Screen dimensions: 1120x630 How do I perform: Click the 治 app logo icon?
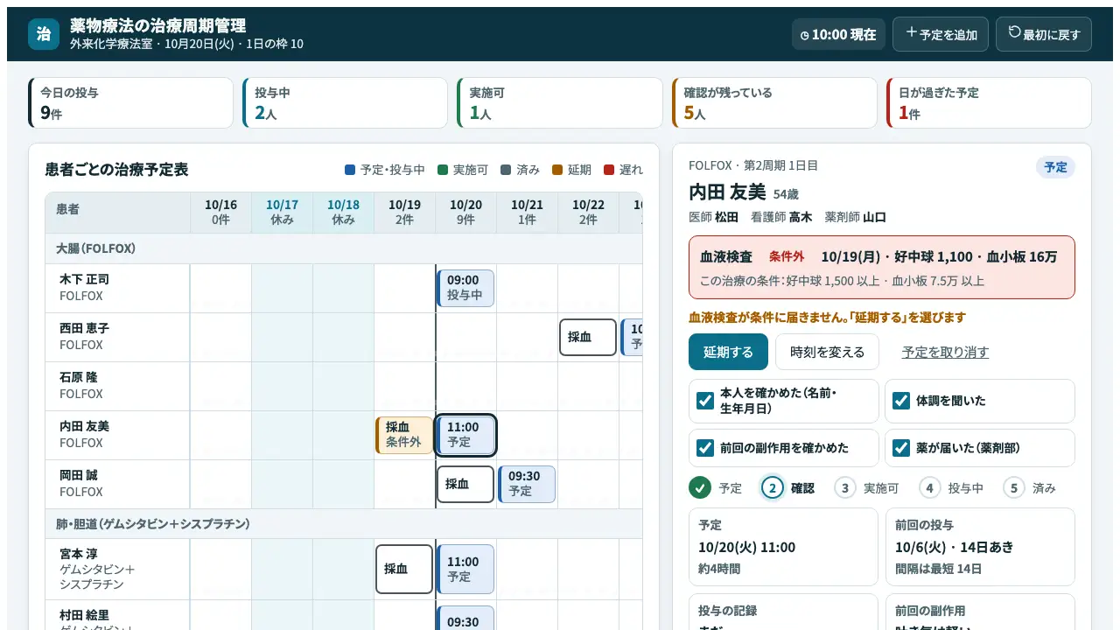[44, 34]
